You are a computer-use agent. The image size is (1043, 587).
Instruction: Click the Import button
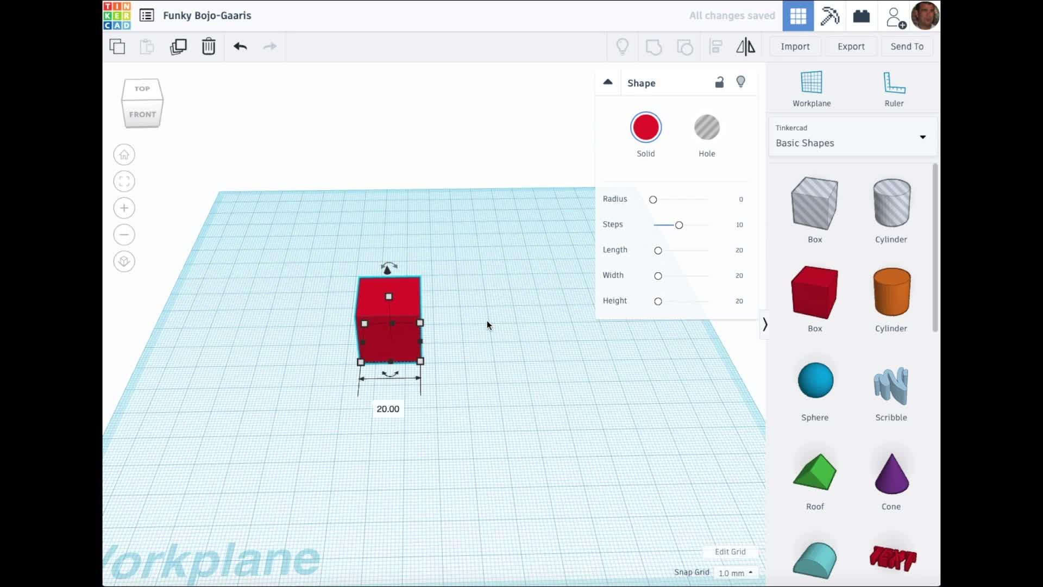(x=795, y=47)
